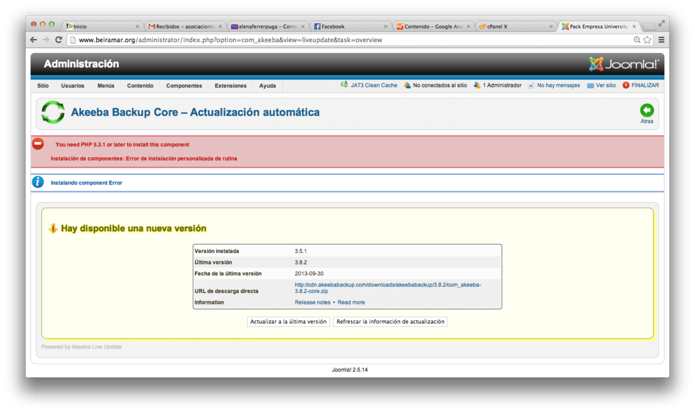Switch to the Gmail Recibidos tab
Image resolution: width=695 pixels, height=413 pixels.
pyautogui.click(x=185, y=27)
